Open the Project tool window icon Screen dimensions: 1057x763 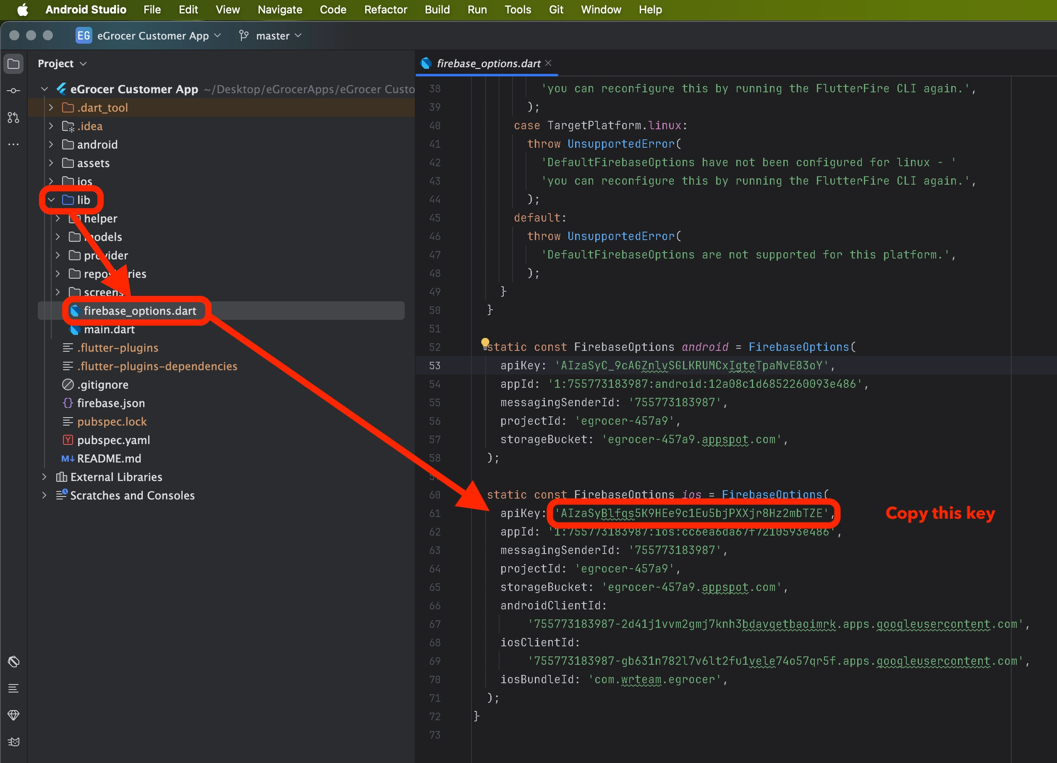point(13,63)
